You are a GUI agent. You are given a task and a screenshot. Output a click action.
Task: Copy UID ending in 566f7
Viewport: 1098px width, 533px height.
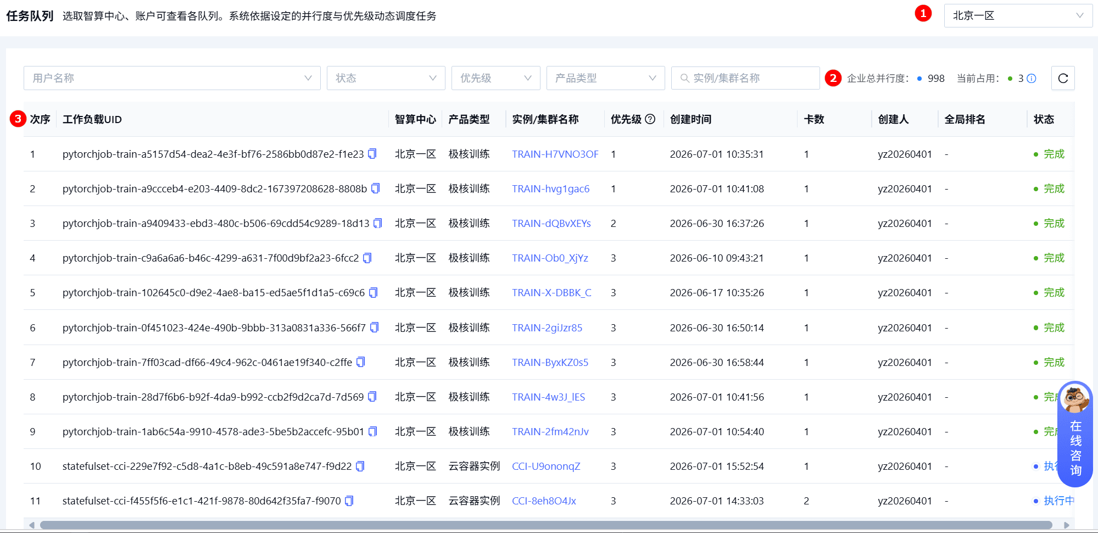375,327
